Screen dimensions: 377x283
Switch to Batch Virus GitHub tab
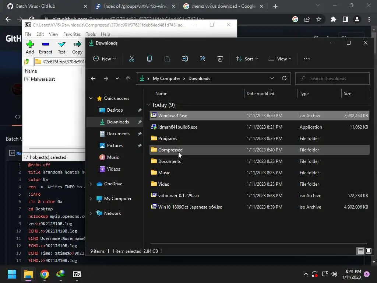(x=47, y=6)
